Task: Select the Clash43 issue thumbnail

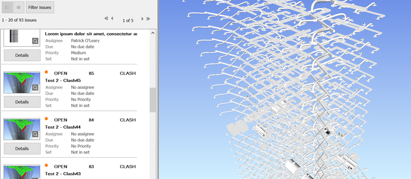Action: coord(22,172)
